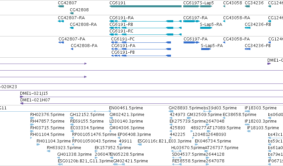This screenshot has width=283, height=166.
Task: Select the CG34236 gene label
Action: (x=254, y=3)
